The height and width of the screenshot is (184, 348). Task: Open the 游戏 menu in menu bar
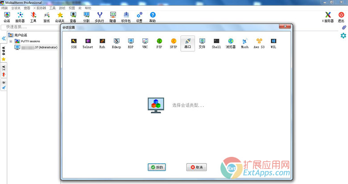pos(62,8)
